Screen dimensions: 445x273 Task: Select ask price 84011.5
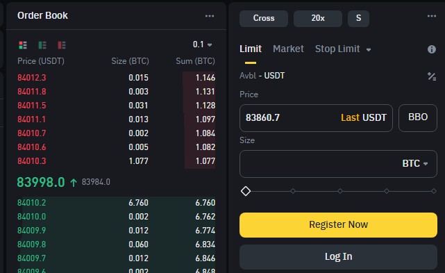[x=31, y=106]
